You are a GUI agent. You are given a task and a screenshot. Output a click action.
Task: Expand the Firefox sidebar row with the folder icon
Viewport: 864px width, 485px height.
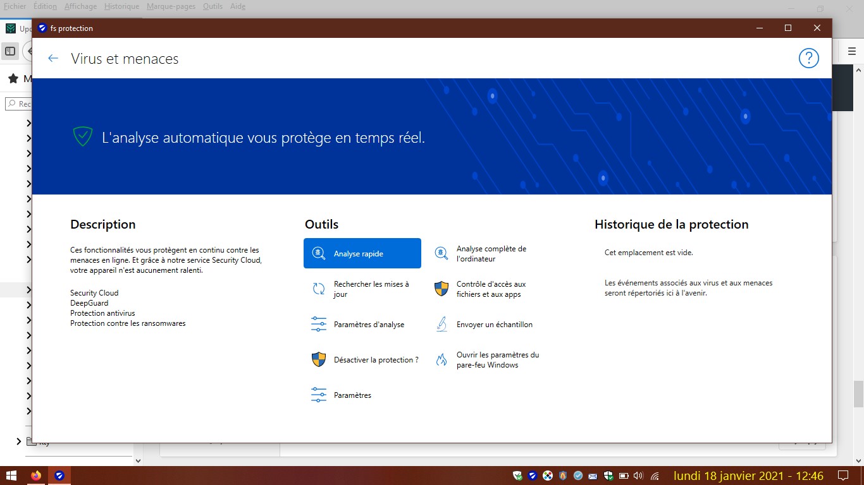click(x=18, y=441)
